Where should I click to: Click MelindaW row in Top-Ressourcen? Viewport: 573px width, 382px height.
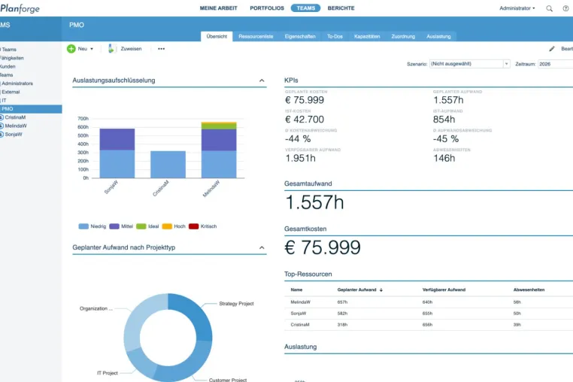coord(429,302)
